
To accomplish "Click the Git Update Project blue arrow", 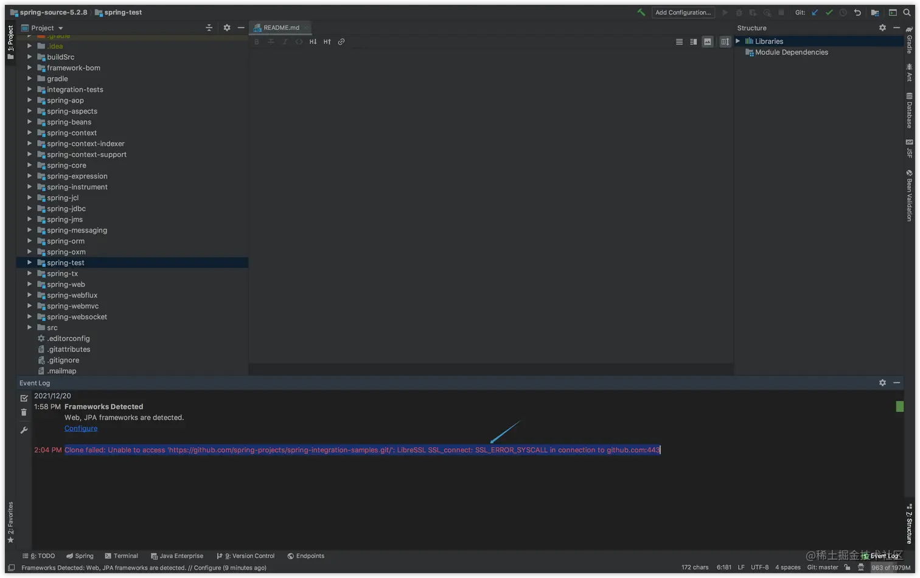I will (815, 12).
